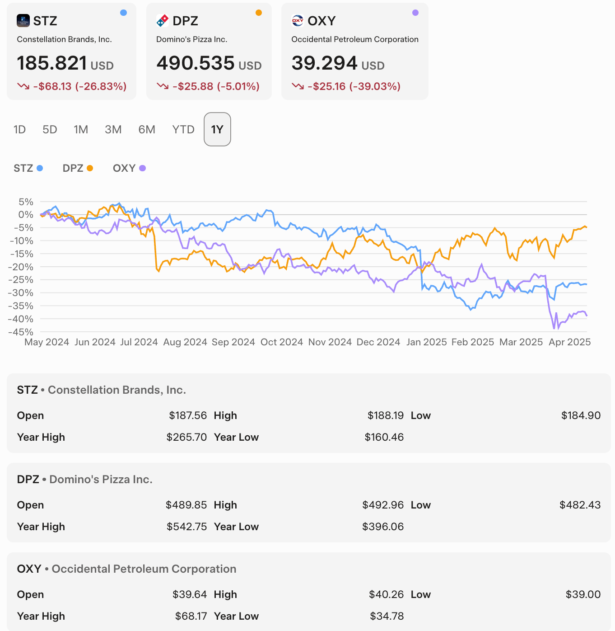Collapse the OXY Occidental Petroleum panel
This screenshot has width=615, height=631.
pyautogui.click(x=126, y=569)
